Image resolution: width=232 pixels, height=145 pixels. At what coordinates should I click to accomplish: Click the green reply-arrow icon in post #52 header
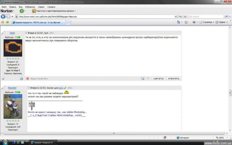[65, 88]
